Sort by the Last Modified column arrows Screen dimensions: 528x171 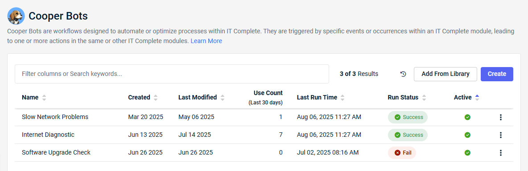pos(222,98)
